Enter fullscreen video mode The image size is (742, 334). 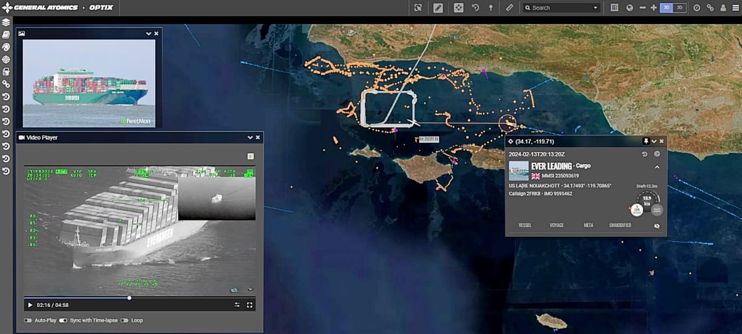coord(250,305)
